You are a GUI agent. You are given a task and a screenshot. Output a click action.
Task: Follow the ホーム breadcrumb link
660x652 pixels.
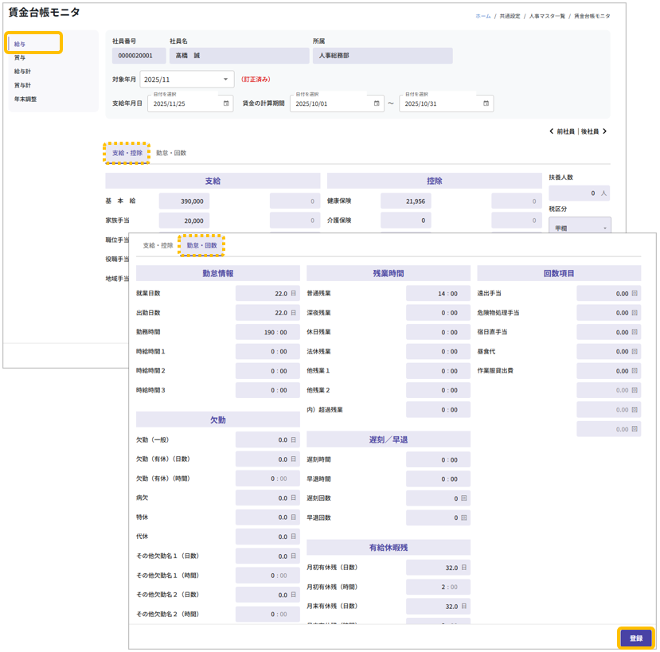click(x=482, y=16)
